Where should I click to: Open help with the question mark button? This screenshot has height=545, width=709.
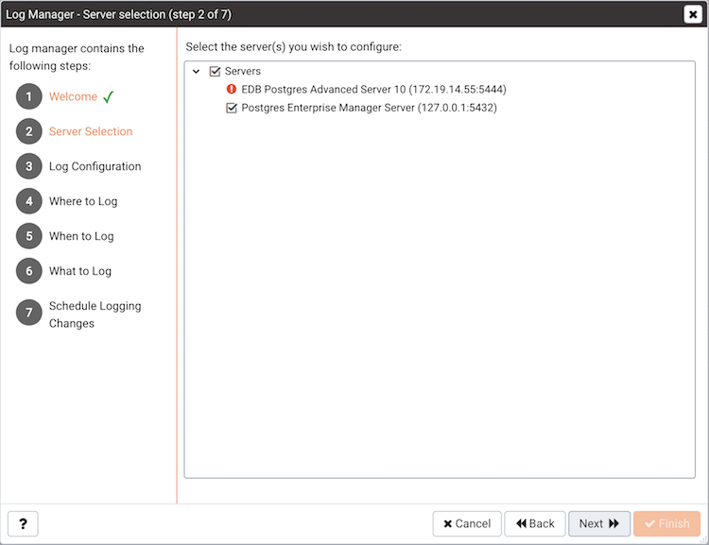[23, 524]
